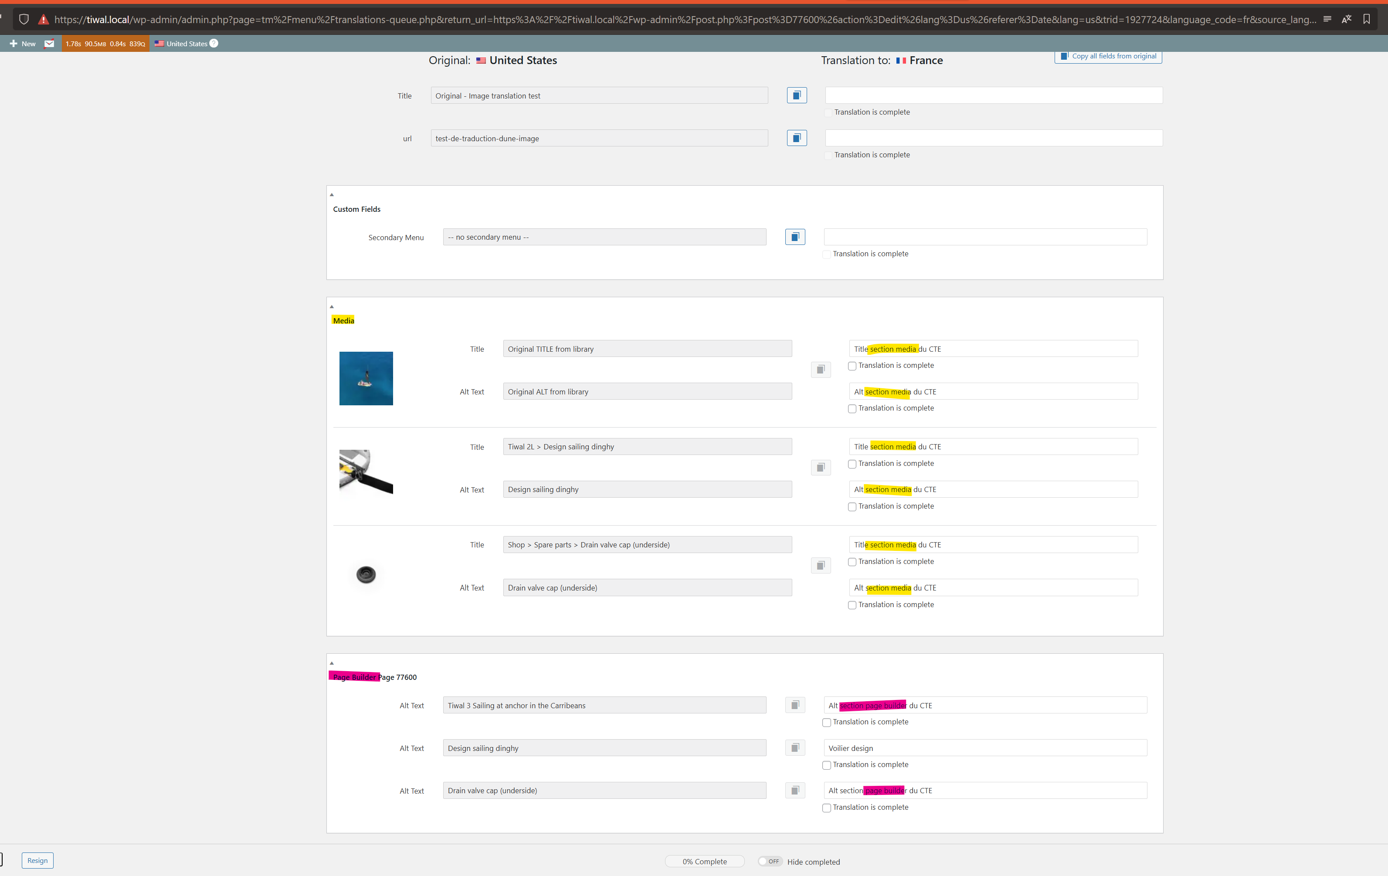Collapse the Media section triangle
This screenshot has height=876, width=1388.
[x=332, y=307]
